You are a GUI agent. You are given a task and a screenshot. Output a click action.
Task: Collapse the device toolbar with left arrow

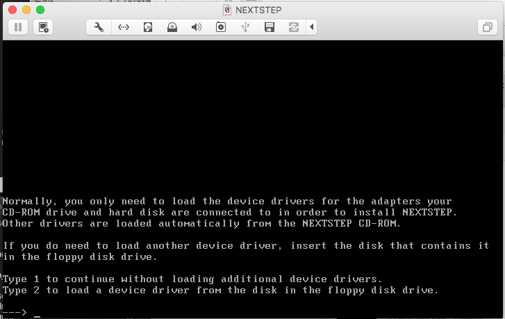coord(311,27)
